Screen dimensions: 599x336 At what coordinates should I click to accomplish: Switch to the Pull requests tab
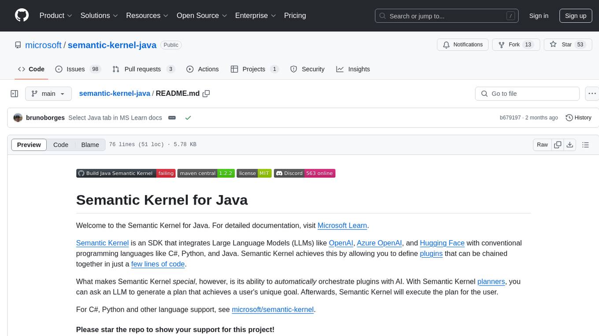[x=144, y=69]
